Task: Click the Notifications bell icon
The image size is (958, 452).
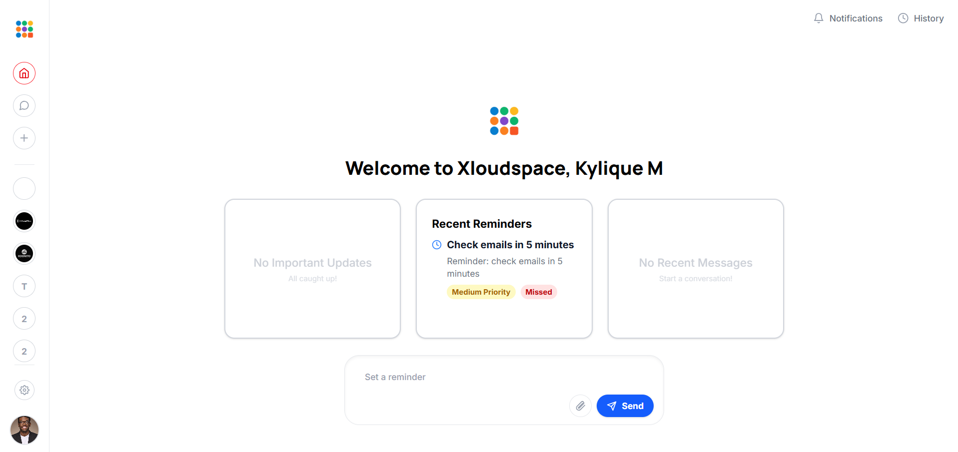Action: 819,18
